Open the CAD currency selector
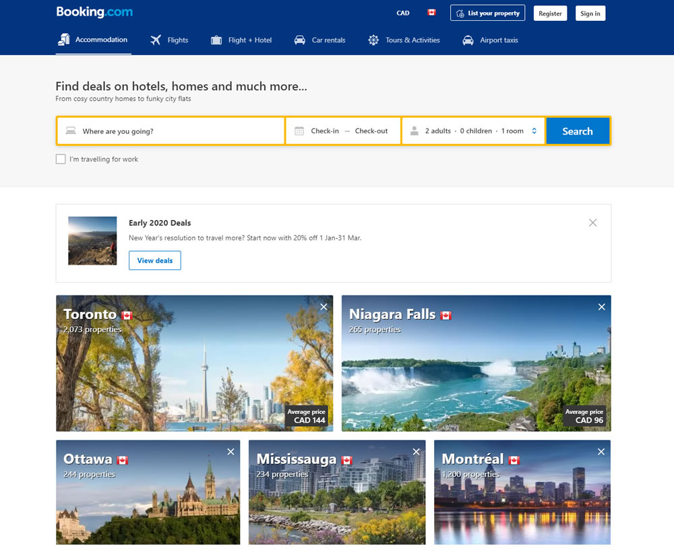 coord(403,13)
